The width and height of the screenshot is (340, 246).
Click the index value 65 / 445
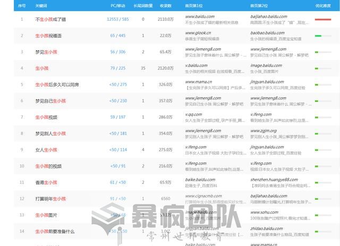118,36
